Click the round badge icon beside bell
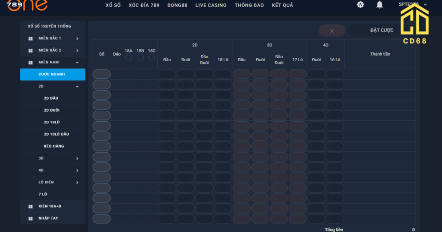 [x=360, y=5]
